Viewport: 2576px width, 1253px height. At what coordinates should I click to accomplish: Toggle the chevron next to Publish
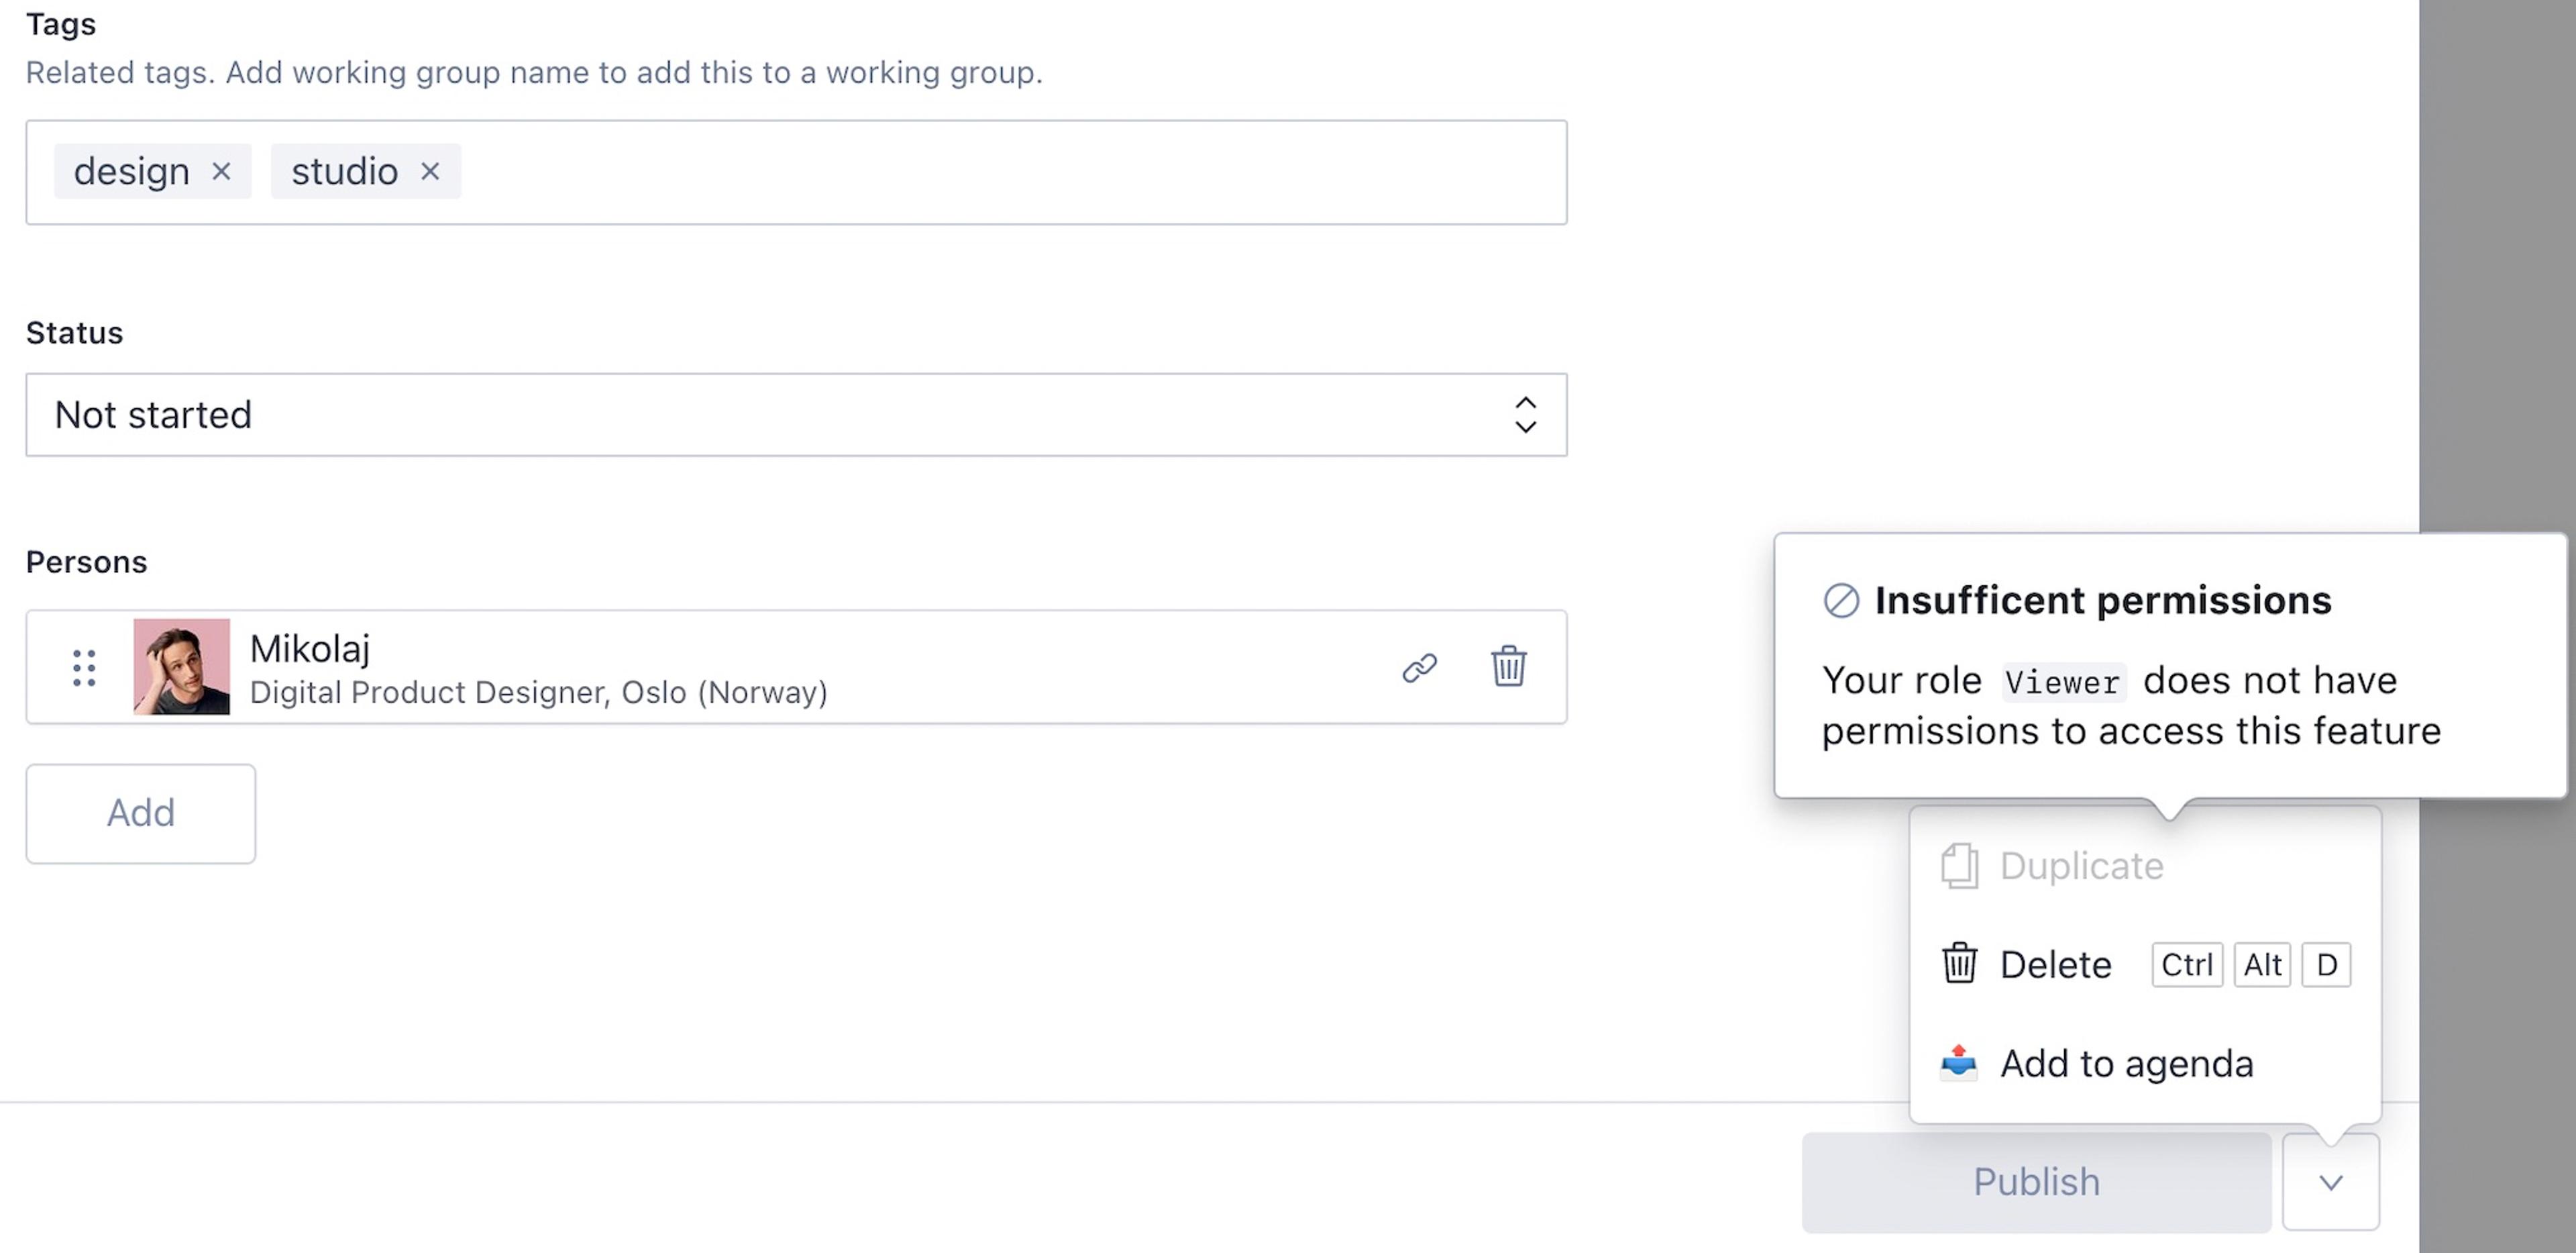tap(2330, 1183)
